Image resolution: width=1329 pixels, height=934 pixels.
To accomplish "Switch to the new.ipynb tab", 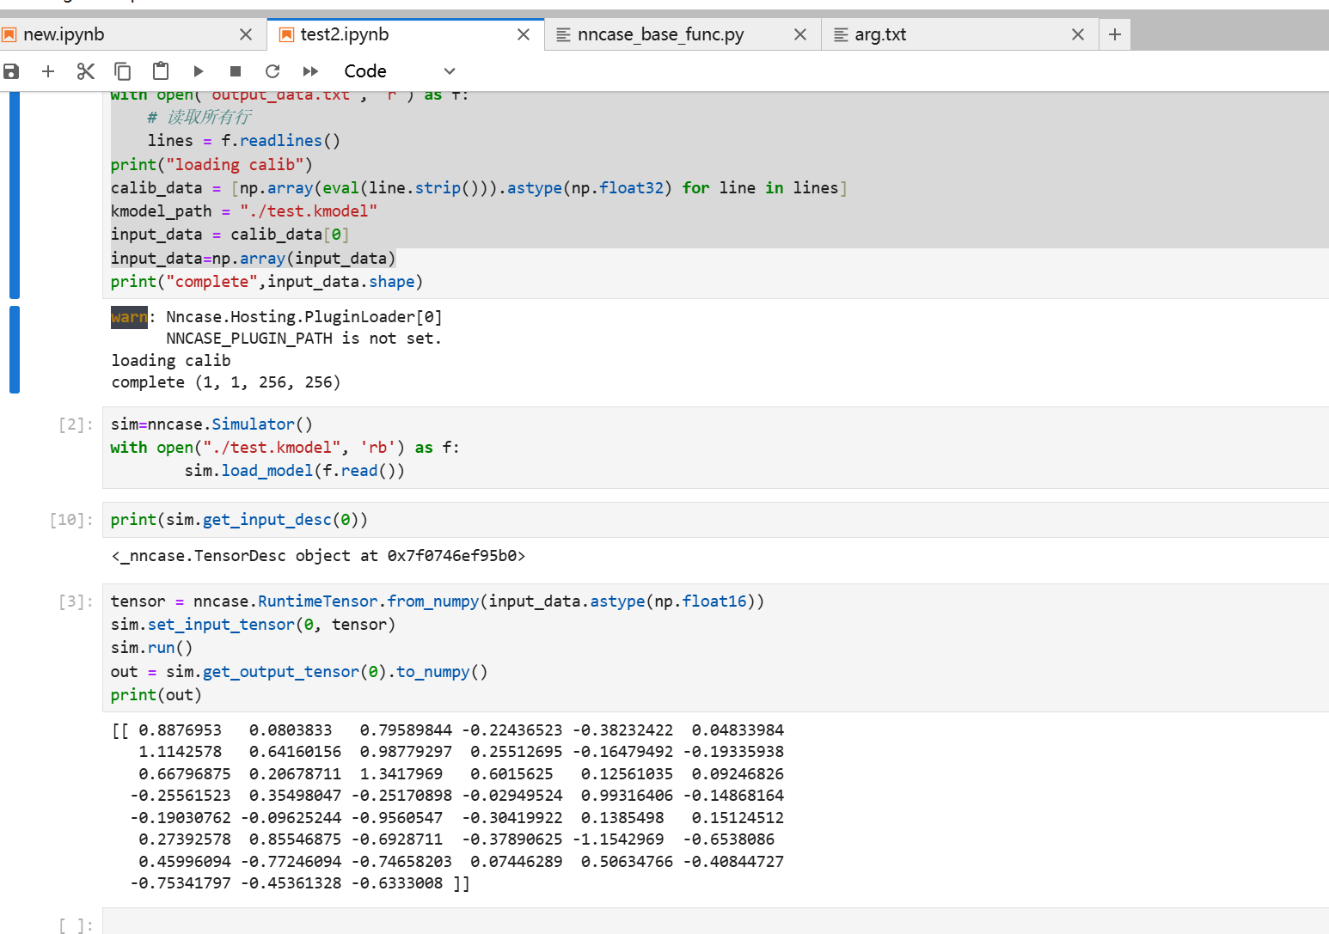I will click(64, 34).
